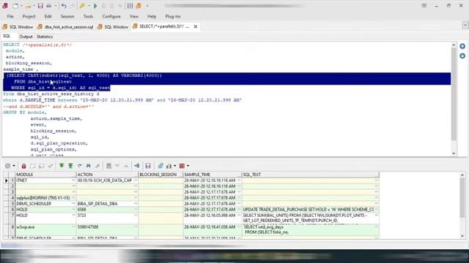Click the SQL editor scroll down arrow
Screen dimensions: 469x263
(454, 153)
